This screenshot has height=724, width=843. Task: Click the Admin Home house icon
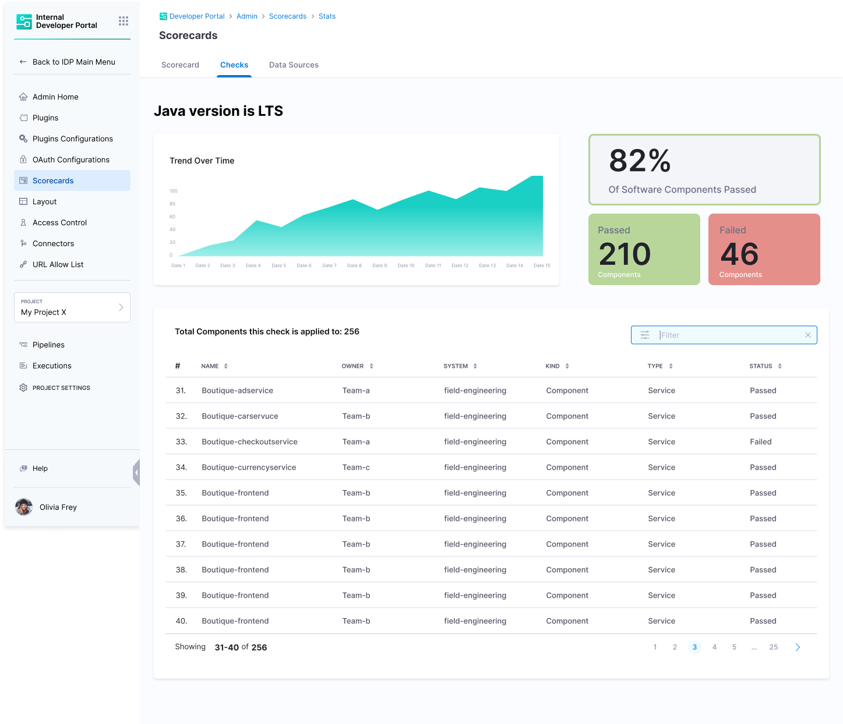23,97
